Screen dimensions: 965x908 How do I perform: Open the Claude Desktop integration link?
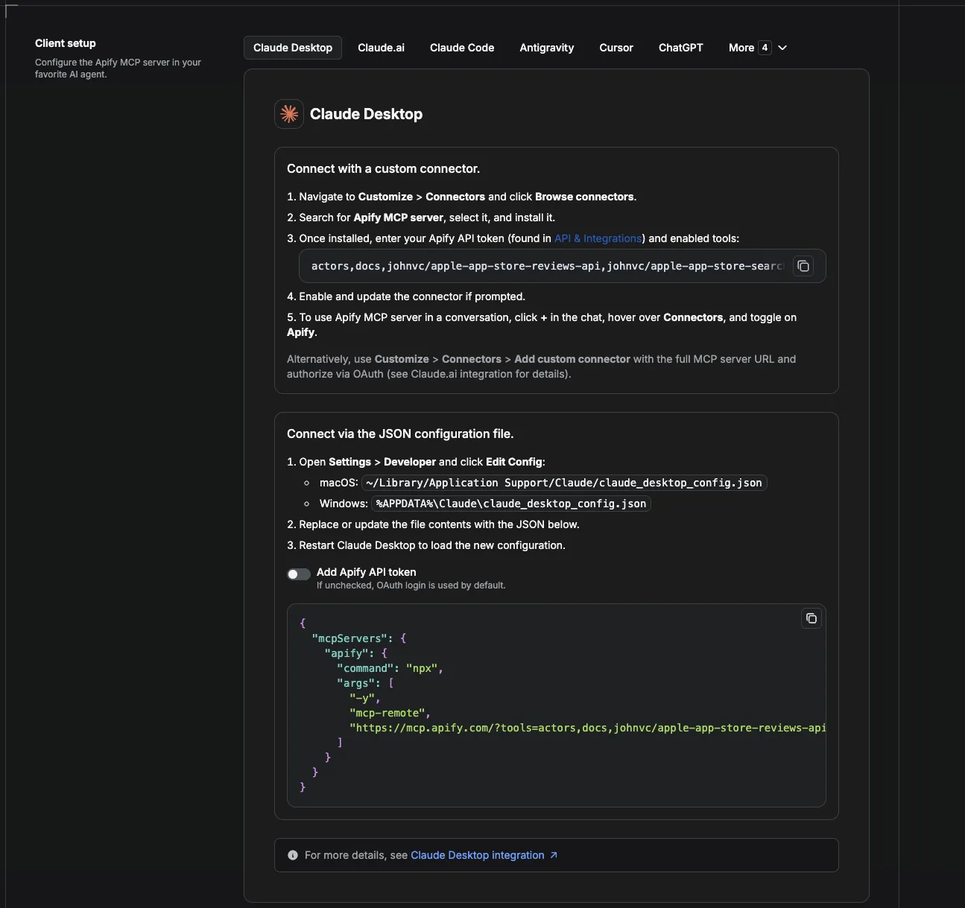point(478,855)
